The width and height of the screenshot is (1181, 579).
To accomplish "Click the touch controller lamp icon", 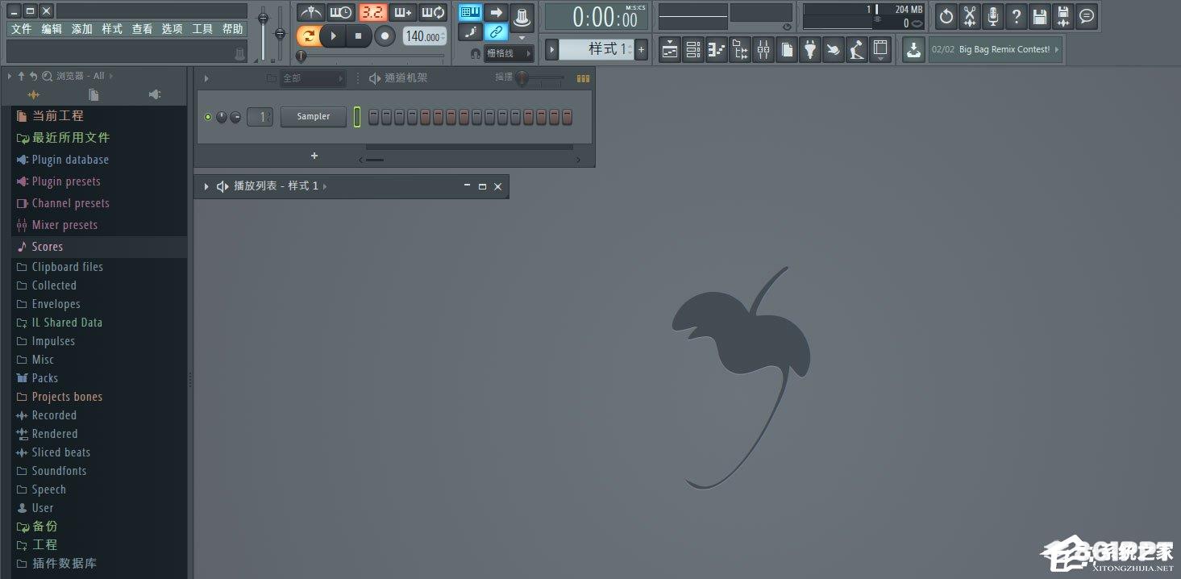I will [x=856, y=49].
